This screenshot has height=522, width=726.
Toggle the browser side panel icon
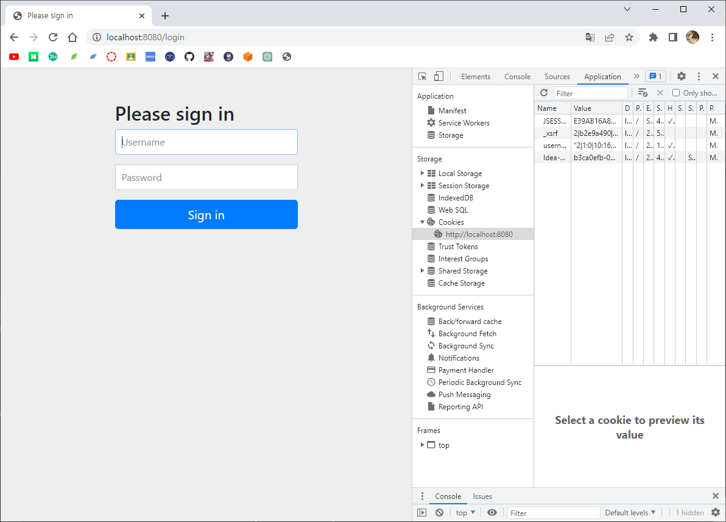point(673,38)
